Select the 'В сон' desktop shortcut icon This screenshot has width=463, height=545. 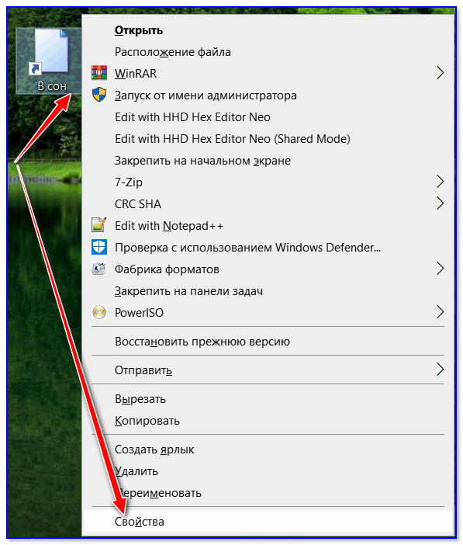pos(49,61)
